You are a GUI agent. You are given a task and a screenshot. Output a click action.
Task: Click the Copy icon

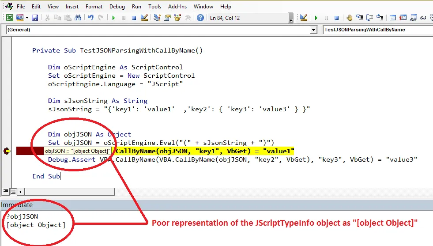tap(57, 18)
